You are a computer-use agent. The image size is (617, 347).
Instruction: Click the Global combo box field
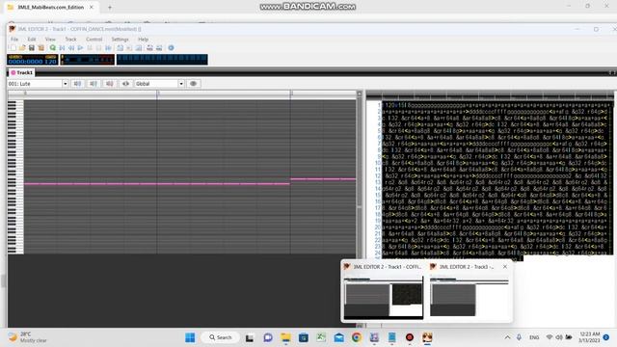coord(159,84)
